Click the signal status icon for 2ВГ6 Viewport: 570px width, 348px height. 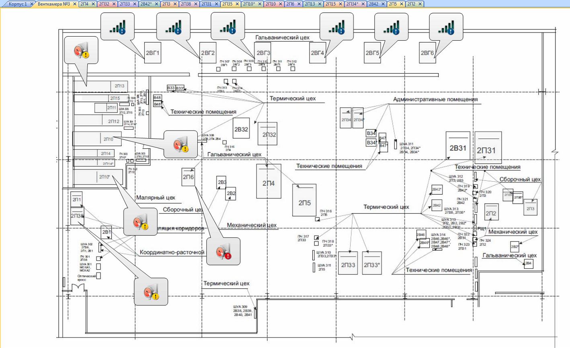(446, 27)
